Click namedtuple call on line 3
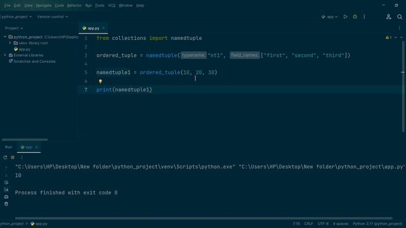 point(161,55)
